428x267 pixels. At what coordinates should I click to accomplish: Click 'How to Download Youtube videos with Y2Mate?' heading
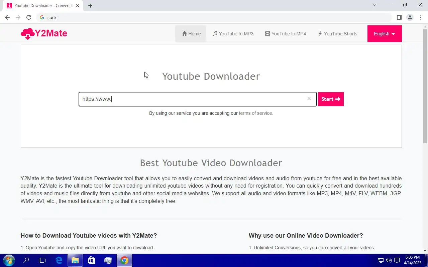pyautogui.click(x=89, y=236)
